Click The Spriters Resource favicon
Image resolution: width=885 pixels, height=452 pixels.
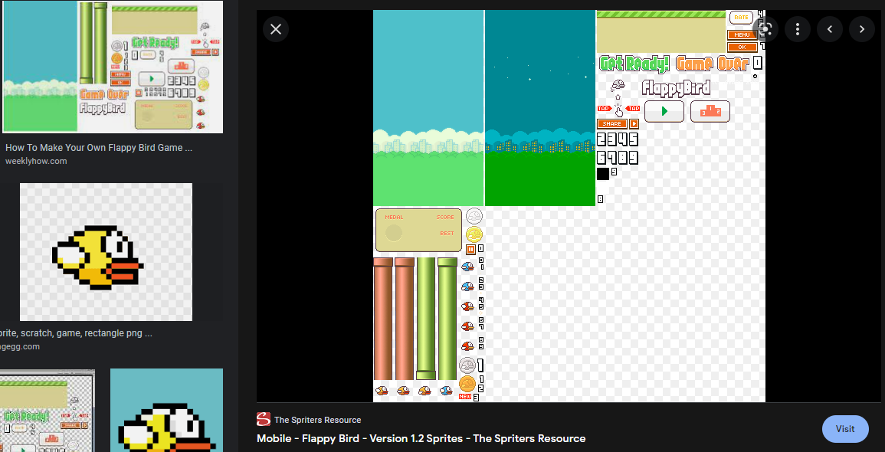(x=264, y=419)
